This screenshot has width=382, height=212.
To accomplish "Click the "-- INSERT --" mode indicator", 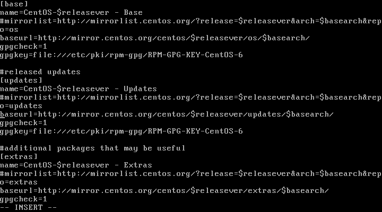I will [x=28, y=207].
